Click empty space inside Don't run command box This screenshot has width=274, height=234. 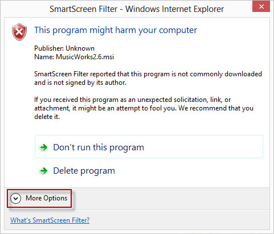203,147
